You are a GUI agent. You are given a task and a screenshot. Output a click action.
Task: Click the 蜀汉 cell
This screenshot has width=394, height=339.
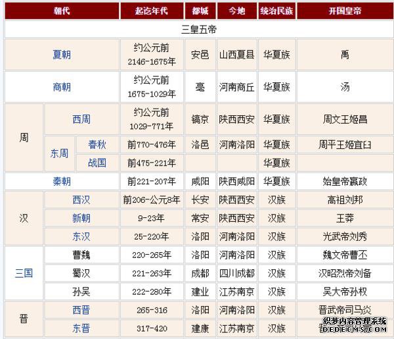(x=81, y=273)
